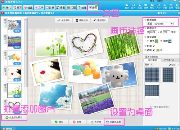Image resolution: width=180 pixels, height=130 pixels.
Task: Select the blue sky dandelion photo on canvas
Action: [x=56, y=96]
